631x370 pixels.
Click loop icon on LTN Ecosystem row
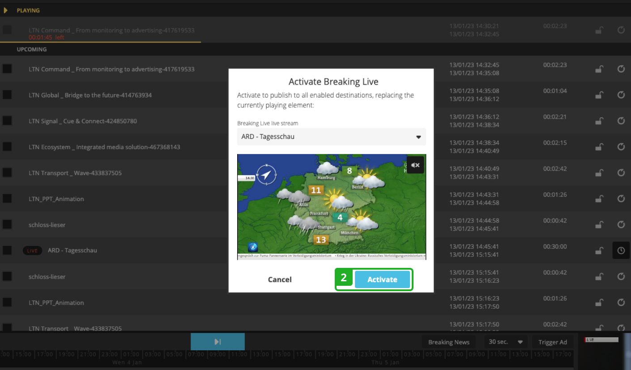[x=621, y=147]
